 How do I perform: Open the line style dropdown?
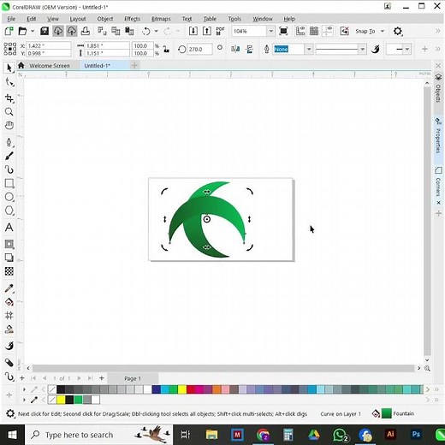click(362, 50)
